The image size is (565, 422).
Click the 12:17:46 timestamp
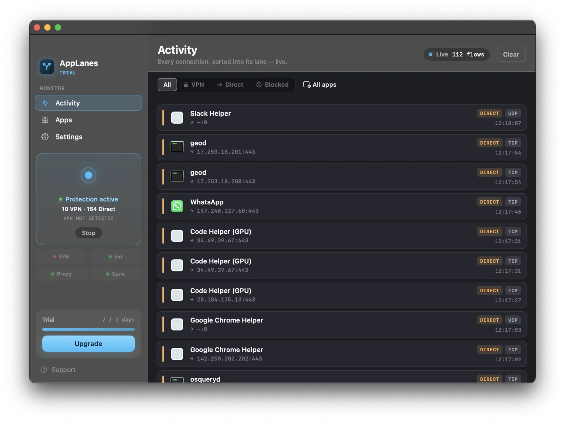508,212
